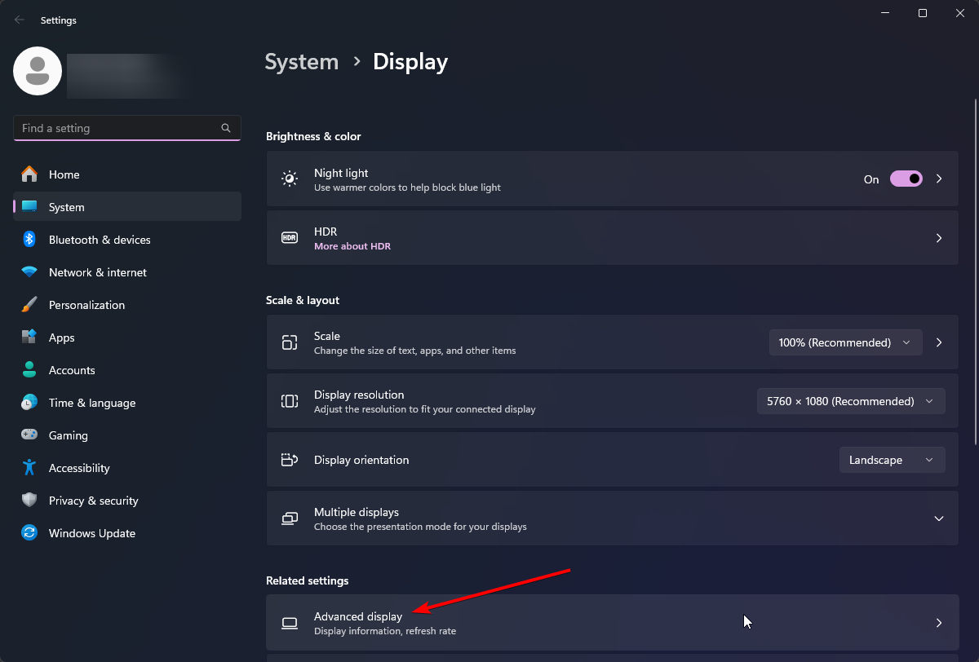Open Windows Update settings page
979x662 pixels.
[127, 533]
